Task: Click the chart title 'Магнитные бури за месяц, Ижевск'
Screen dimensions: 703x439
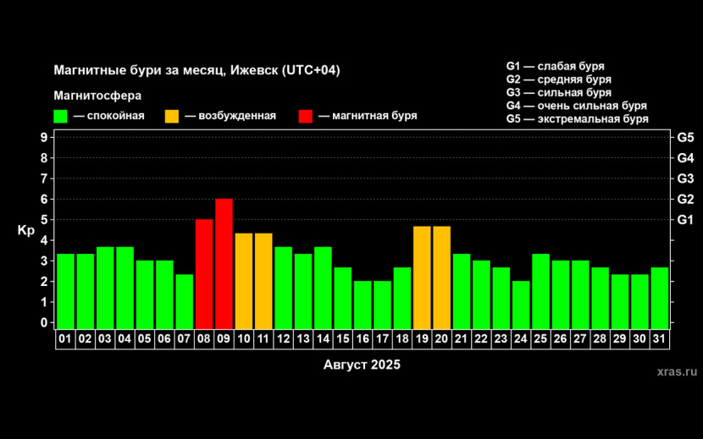Action: 197,70
